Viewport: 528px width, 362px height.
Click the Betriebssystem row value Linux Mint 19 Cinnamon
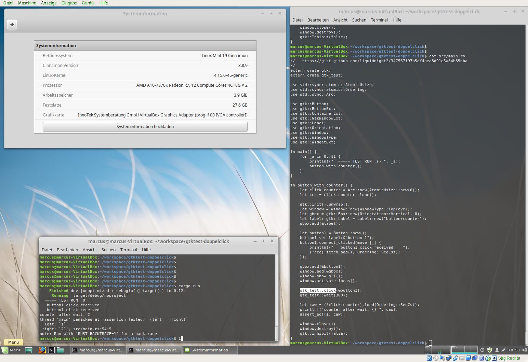225,55
